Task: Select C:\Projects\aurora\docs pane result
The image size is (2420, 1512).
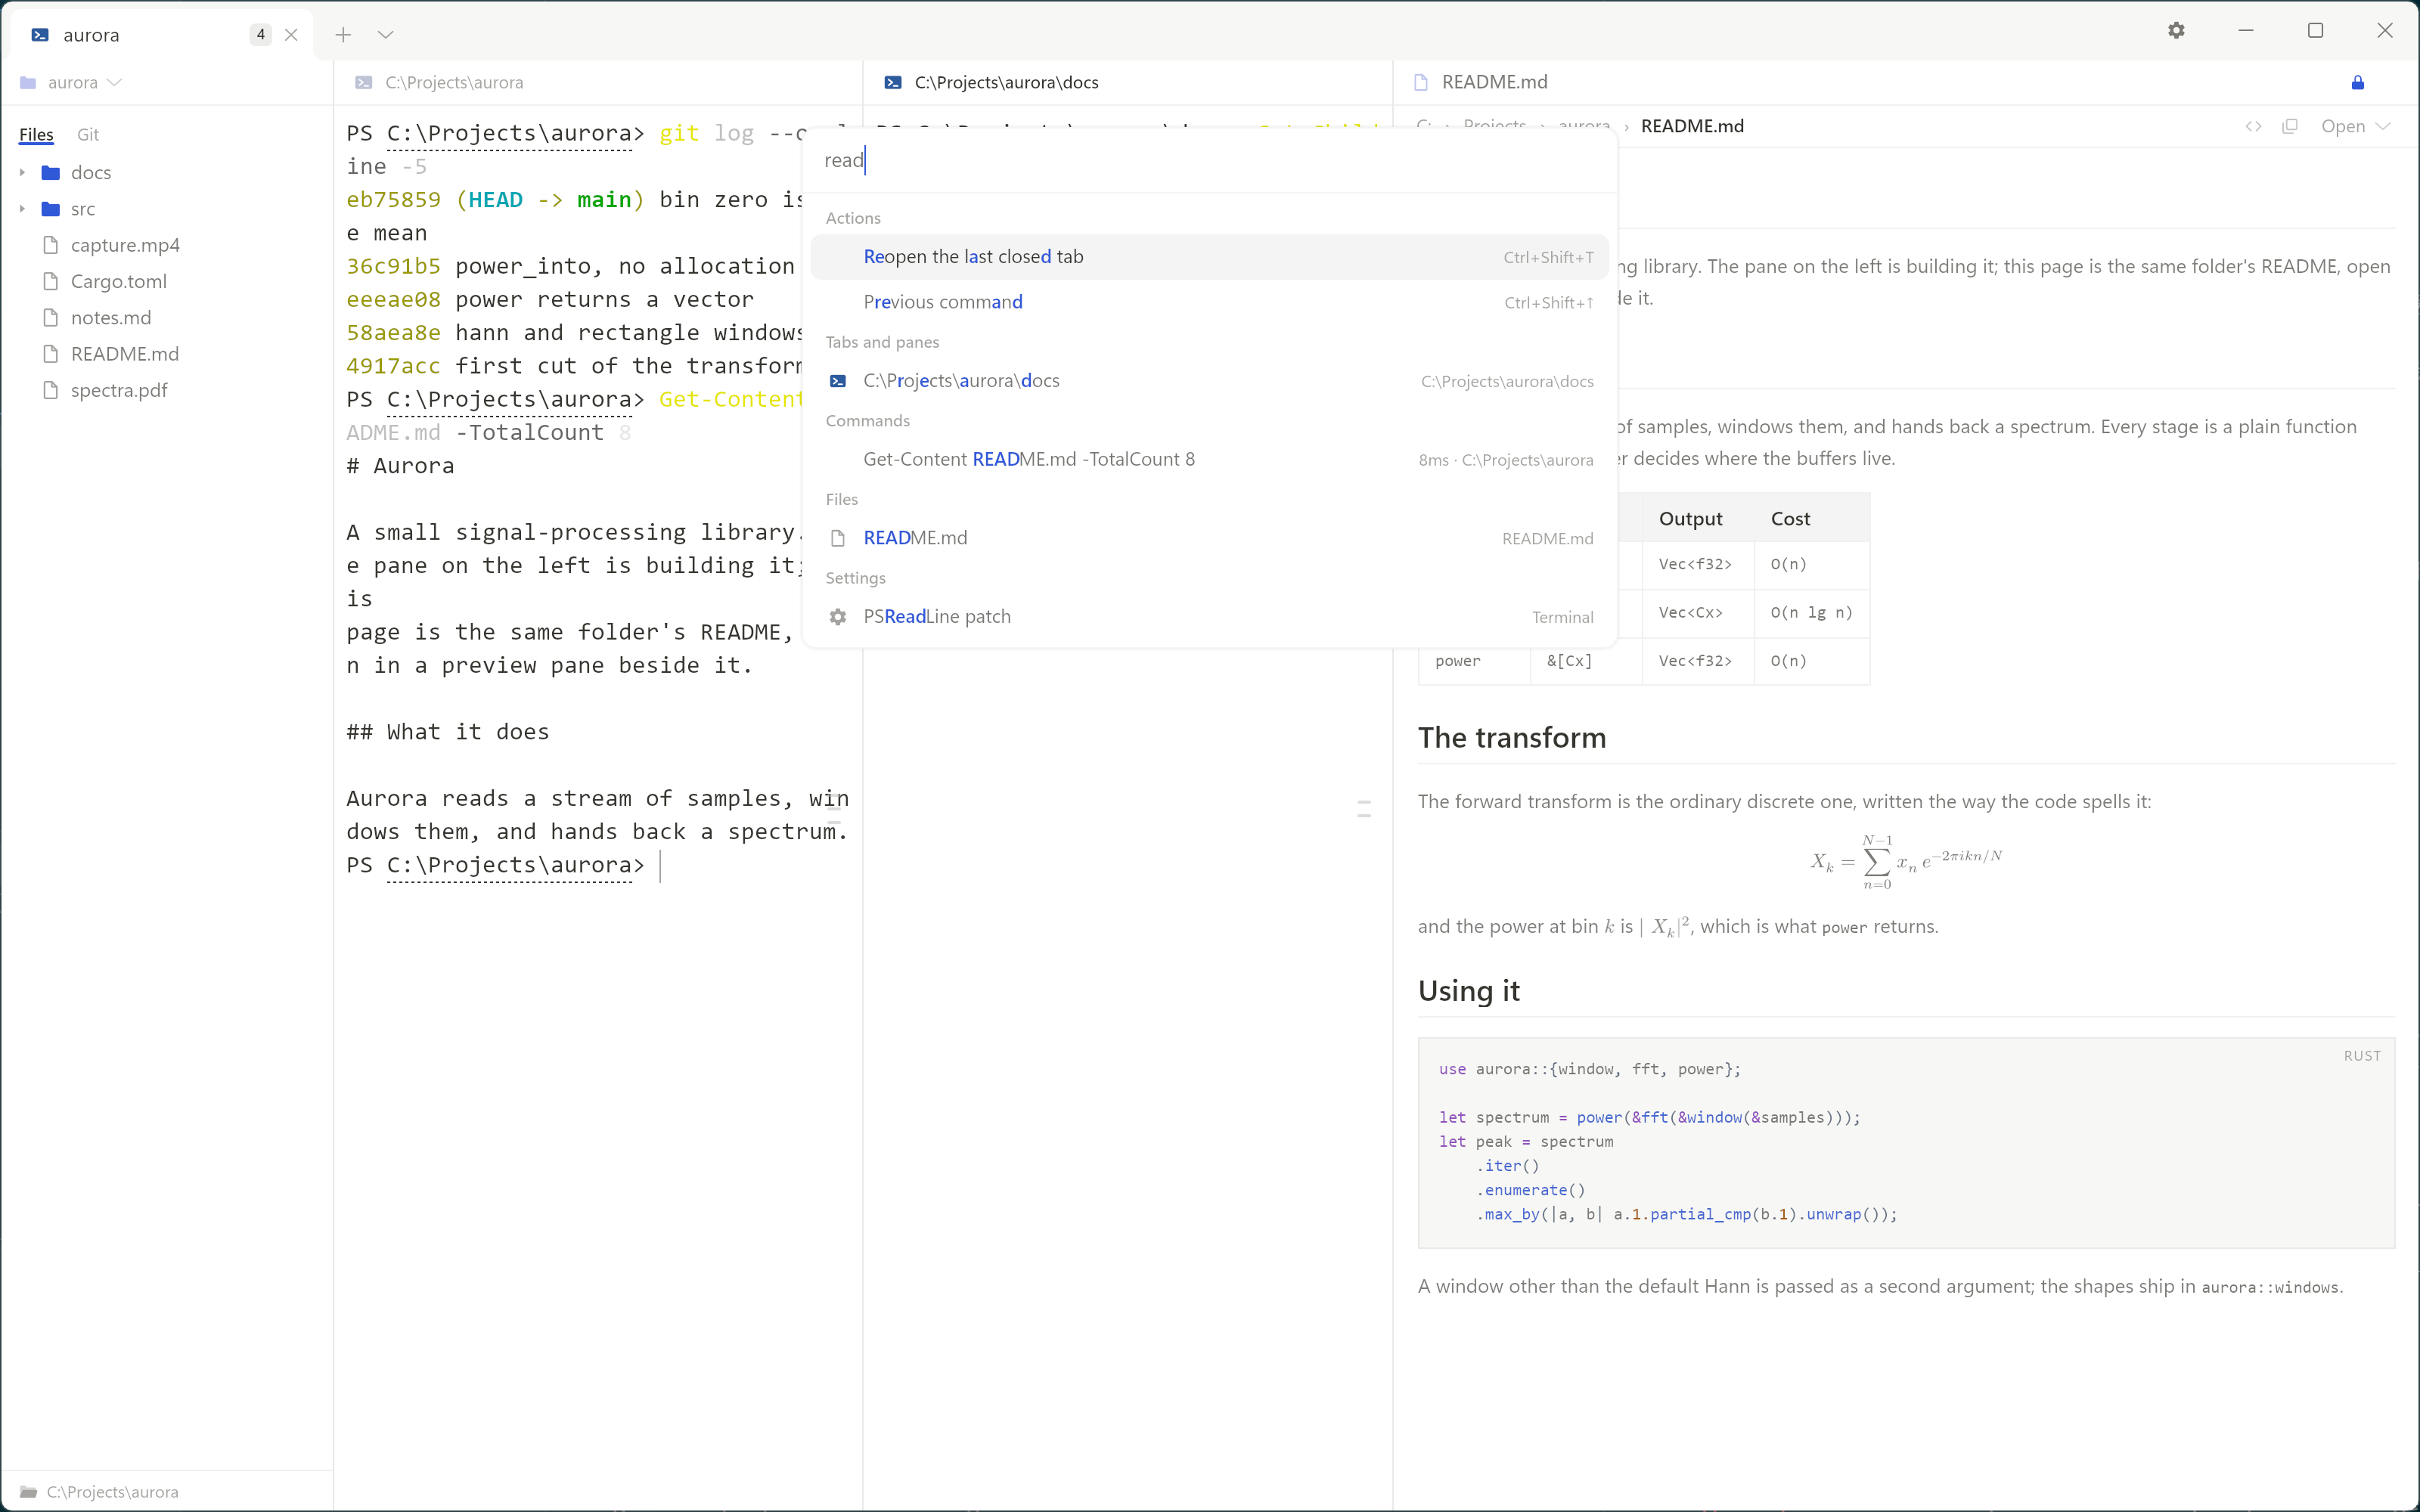Action: coord(1209,381)
